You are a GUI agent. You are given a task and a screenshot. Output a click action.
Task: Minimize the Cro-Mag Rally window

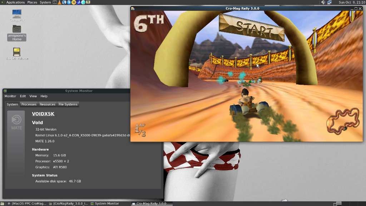pos(352,9)
